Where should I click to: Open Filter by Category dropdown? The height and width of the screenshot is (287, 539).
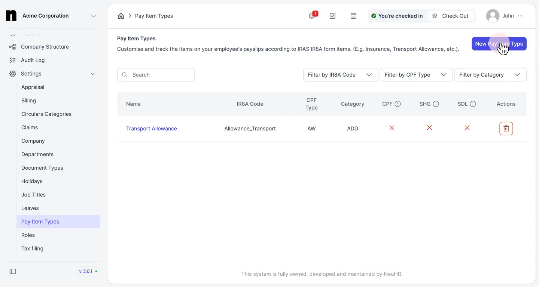pos(490,75)
